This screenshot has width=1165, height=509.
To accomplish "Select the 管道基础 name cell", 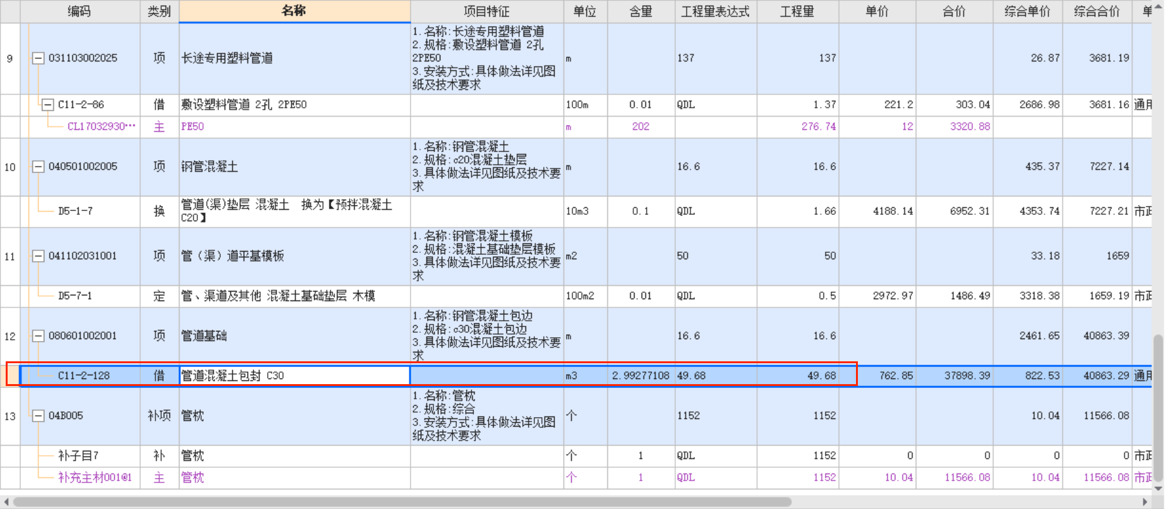I will pos(294,337).
